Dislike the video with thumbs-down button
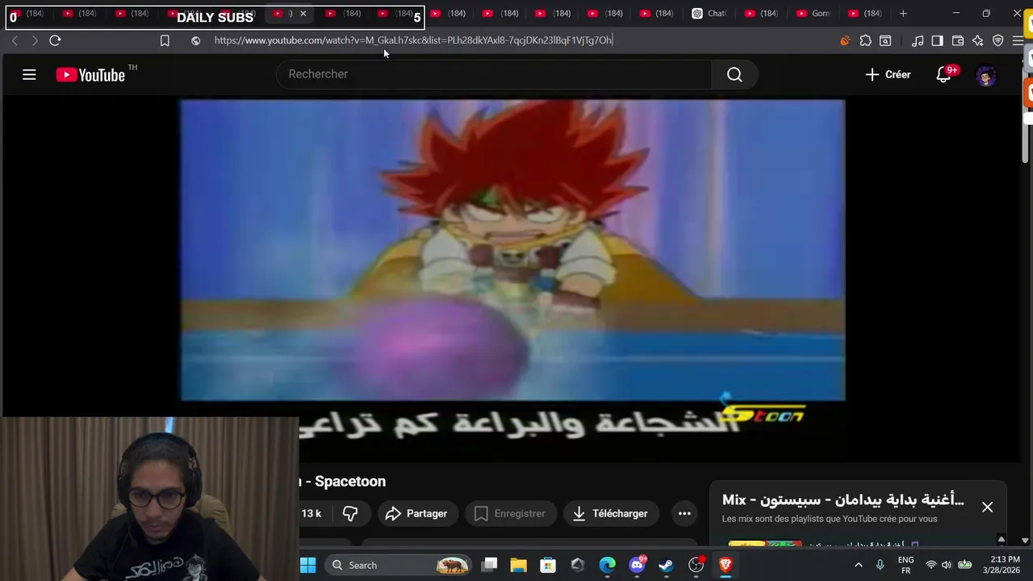 tap(350, 513)
